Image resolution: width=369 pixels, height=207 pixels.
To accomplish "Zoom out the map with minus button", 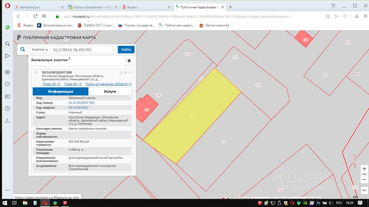I will tap(364, 179).
